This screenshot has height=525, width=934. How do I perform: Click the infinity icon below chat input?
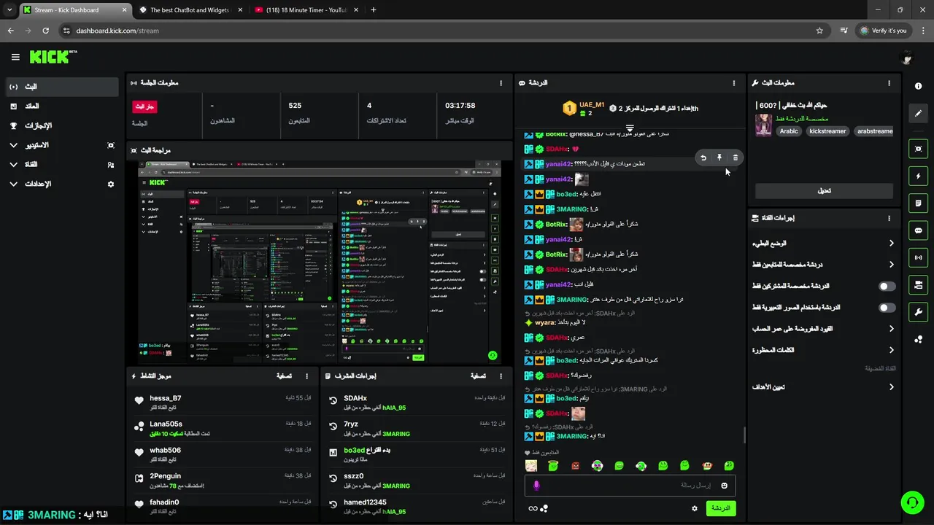tap(533, 508)
